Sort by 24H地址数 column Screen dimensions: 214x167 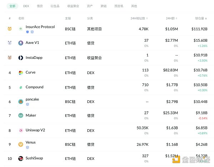click(x=139, y=18)
